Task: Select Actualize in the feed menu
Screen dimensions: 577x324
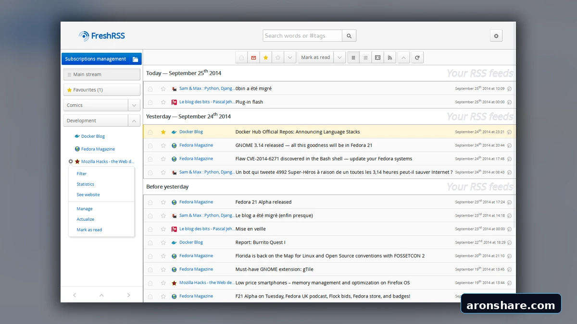Action: pyautogui.click(x=86, y=219)
